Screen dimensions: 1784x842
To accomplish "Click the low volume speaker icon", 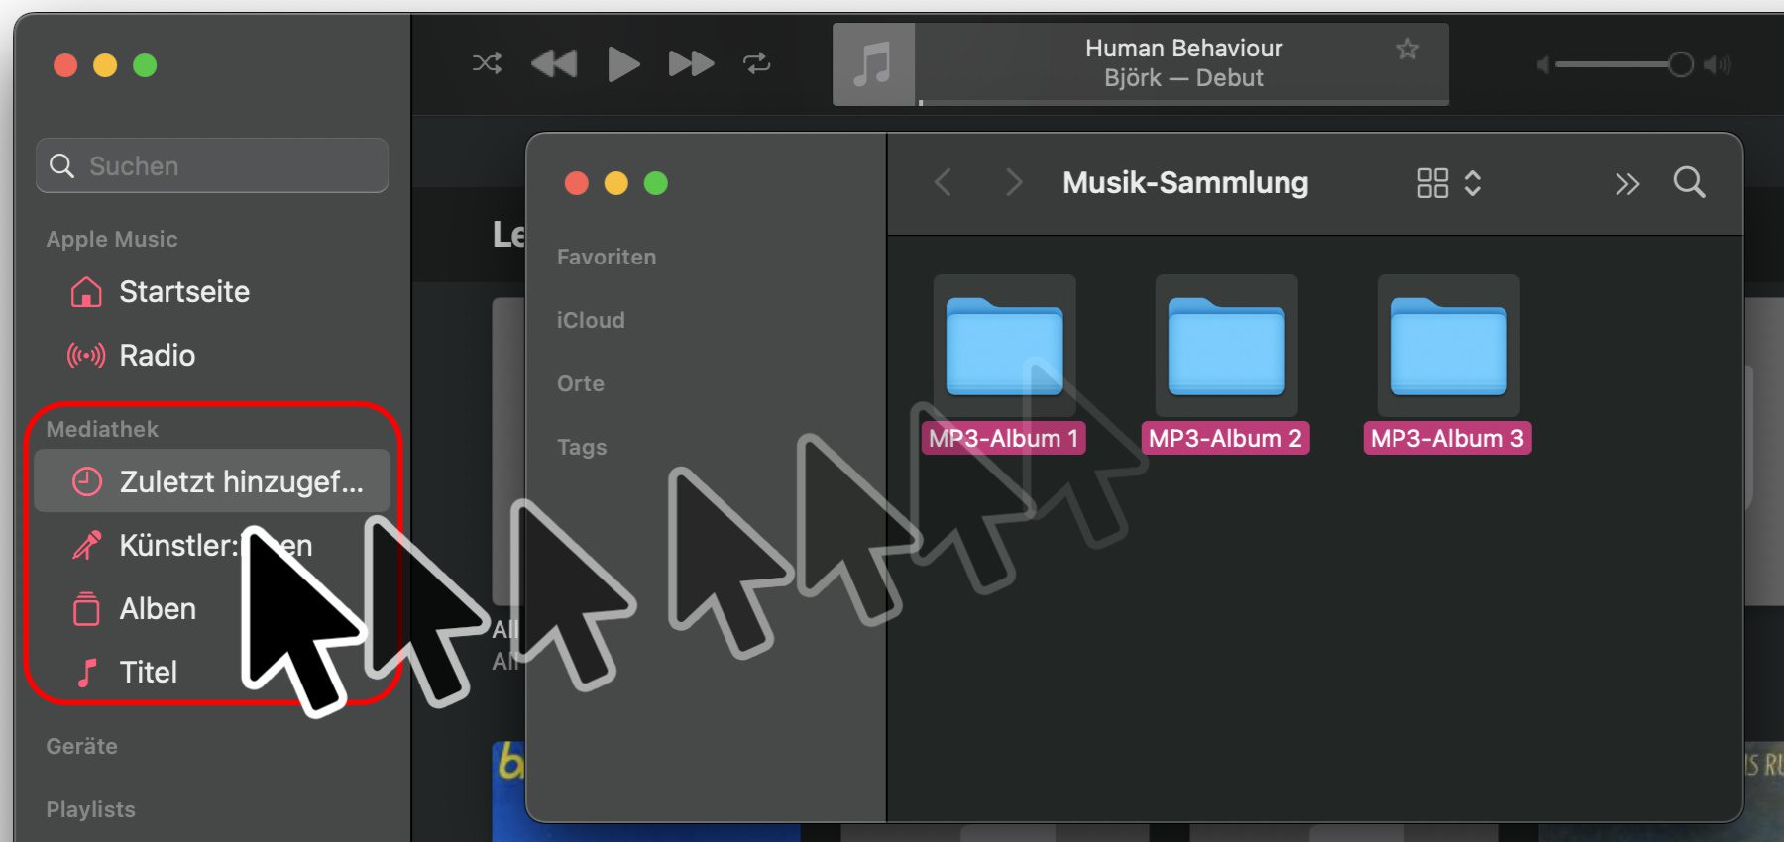I will pos(1542,65).
